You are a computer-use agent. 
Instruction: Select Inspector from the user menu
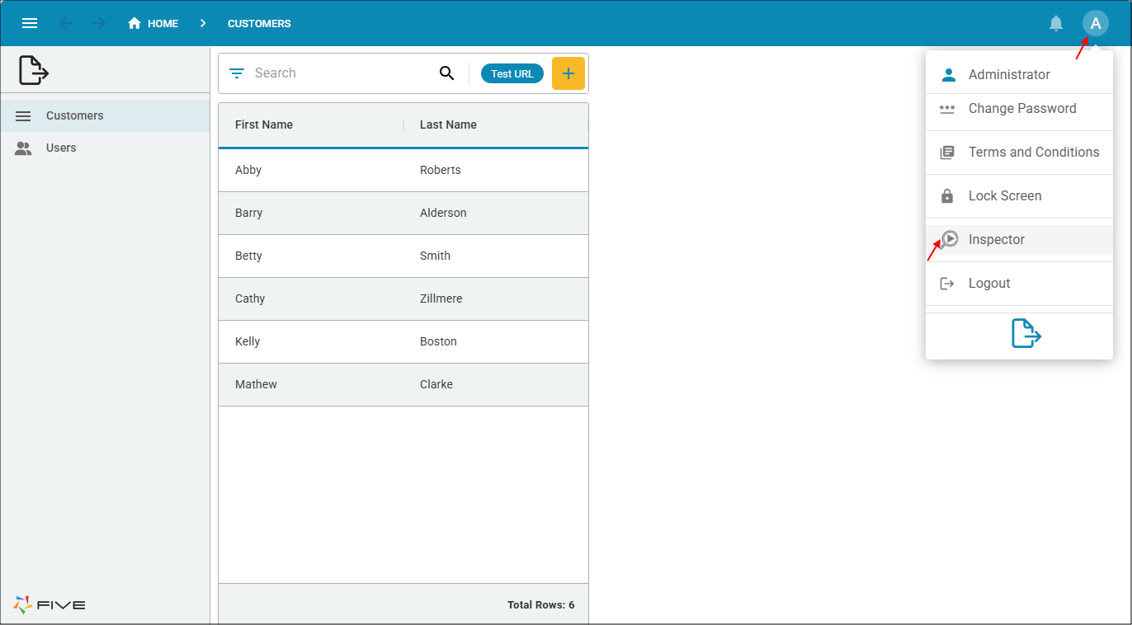pos(996,240)
